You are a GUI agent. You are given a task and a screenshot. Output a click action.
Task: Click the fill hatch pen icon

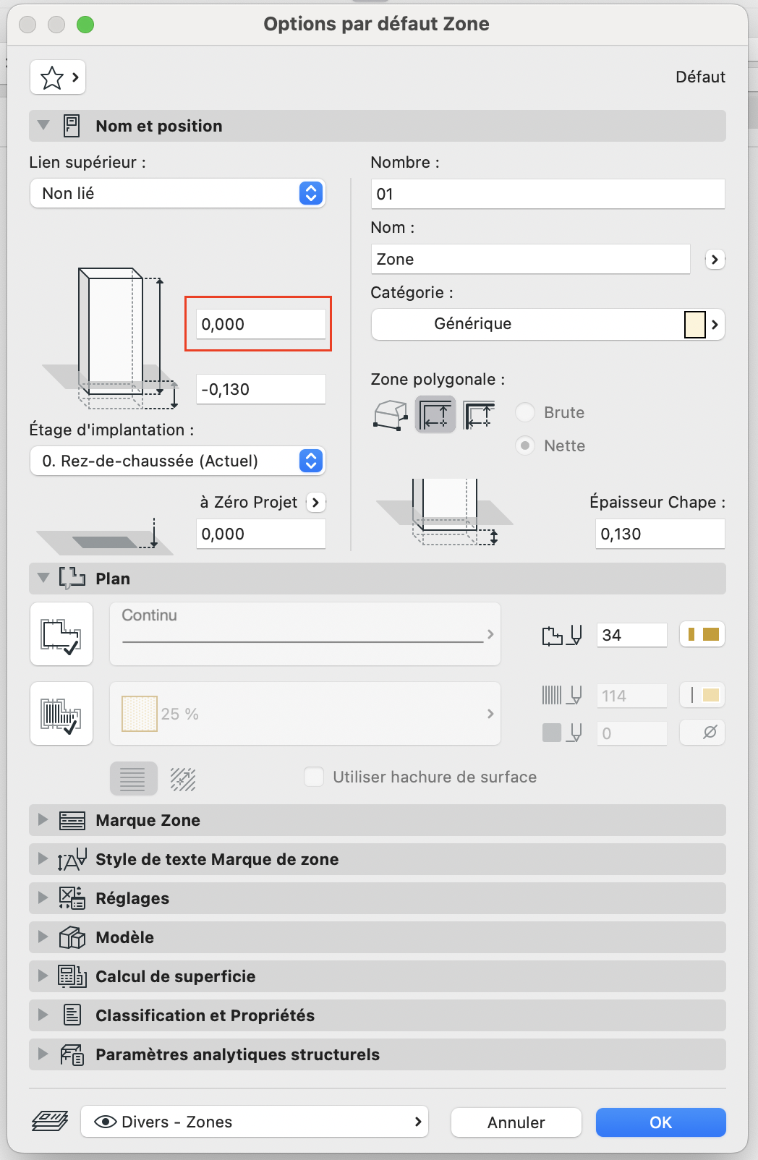(x=562, y=696)
